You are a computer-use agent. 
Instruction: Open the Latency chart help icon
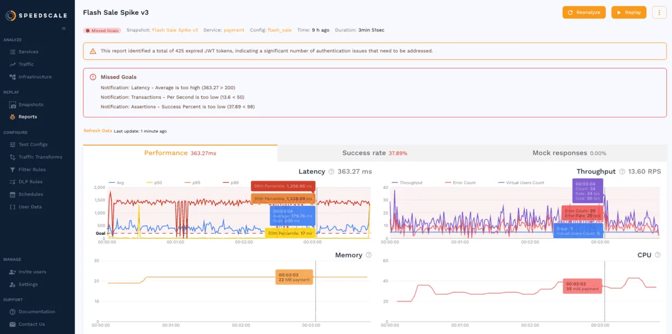[x=332, y=171]
